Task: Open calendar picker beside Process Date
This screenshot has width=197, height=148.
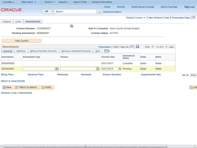Action: pos(120,69)
